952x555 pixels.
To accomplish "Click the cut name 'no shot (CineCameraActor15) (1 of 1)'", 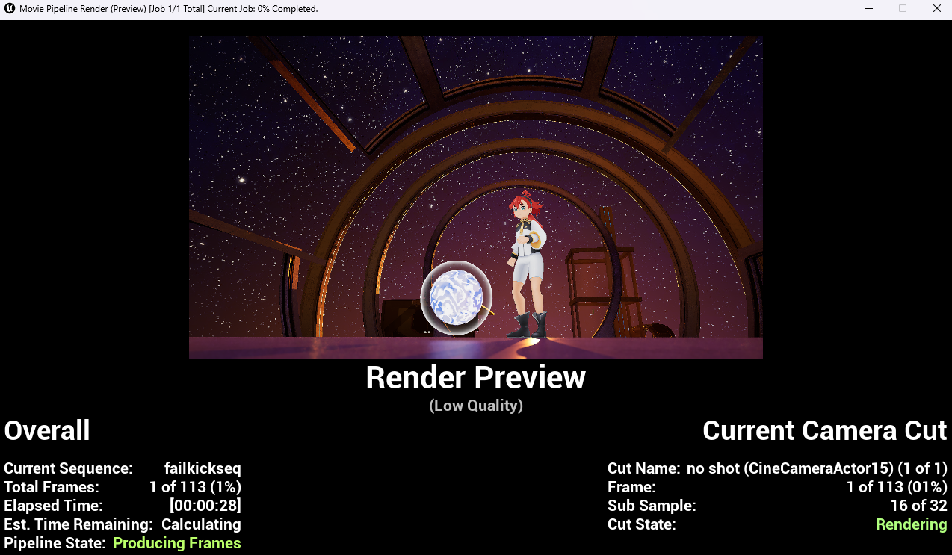I will 817,468.
